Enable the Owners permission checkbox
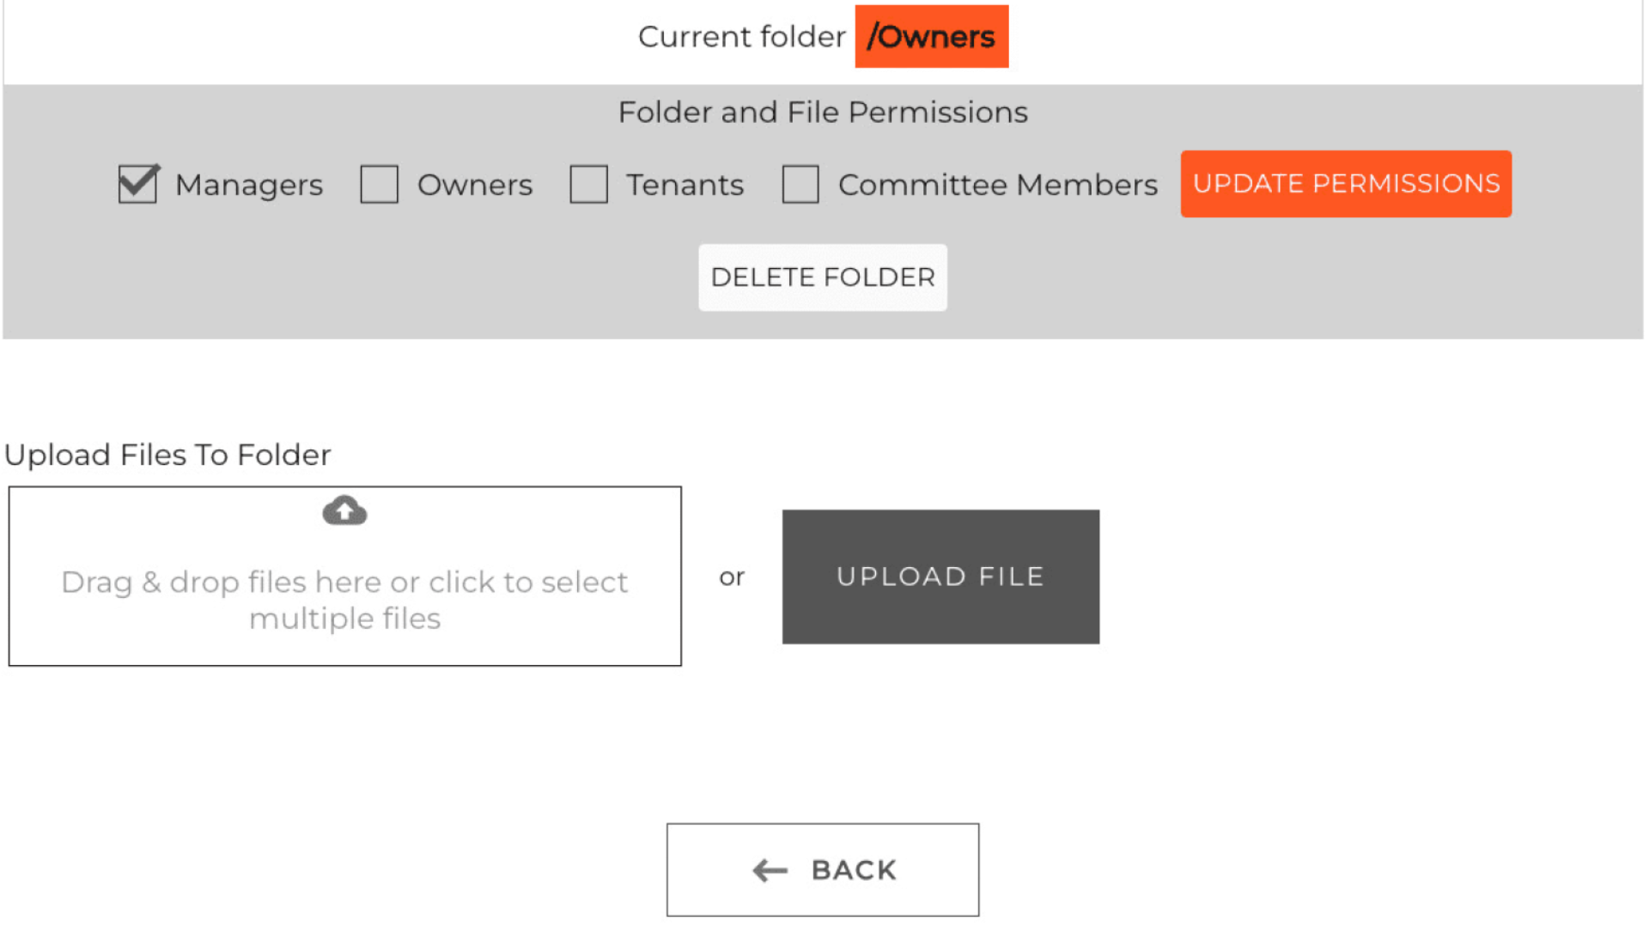 tap(379, 184)
